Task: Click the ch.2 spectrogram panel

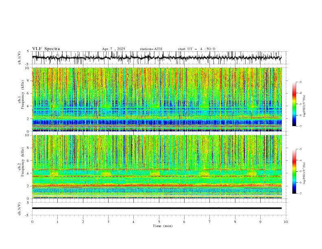Action: point(157,167)
